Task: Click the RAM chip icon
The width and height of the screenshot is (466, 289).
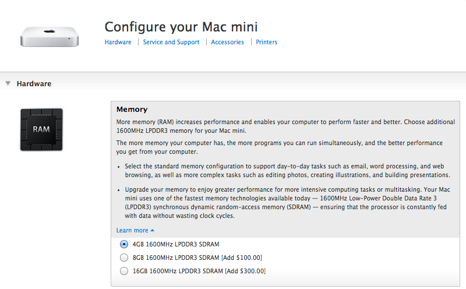Action: (x=41, y=129)
